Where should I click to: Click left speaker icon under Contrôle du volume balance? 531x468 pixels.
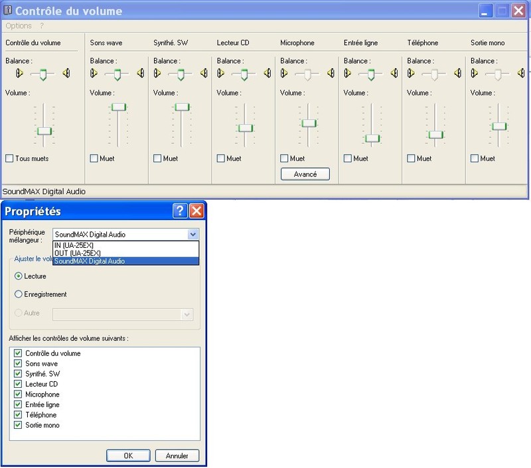[x=20, y=74]
